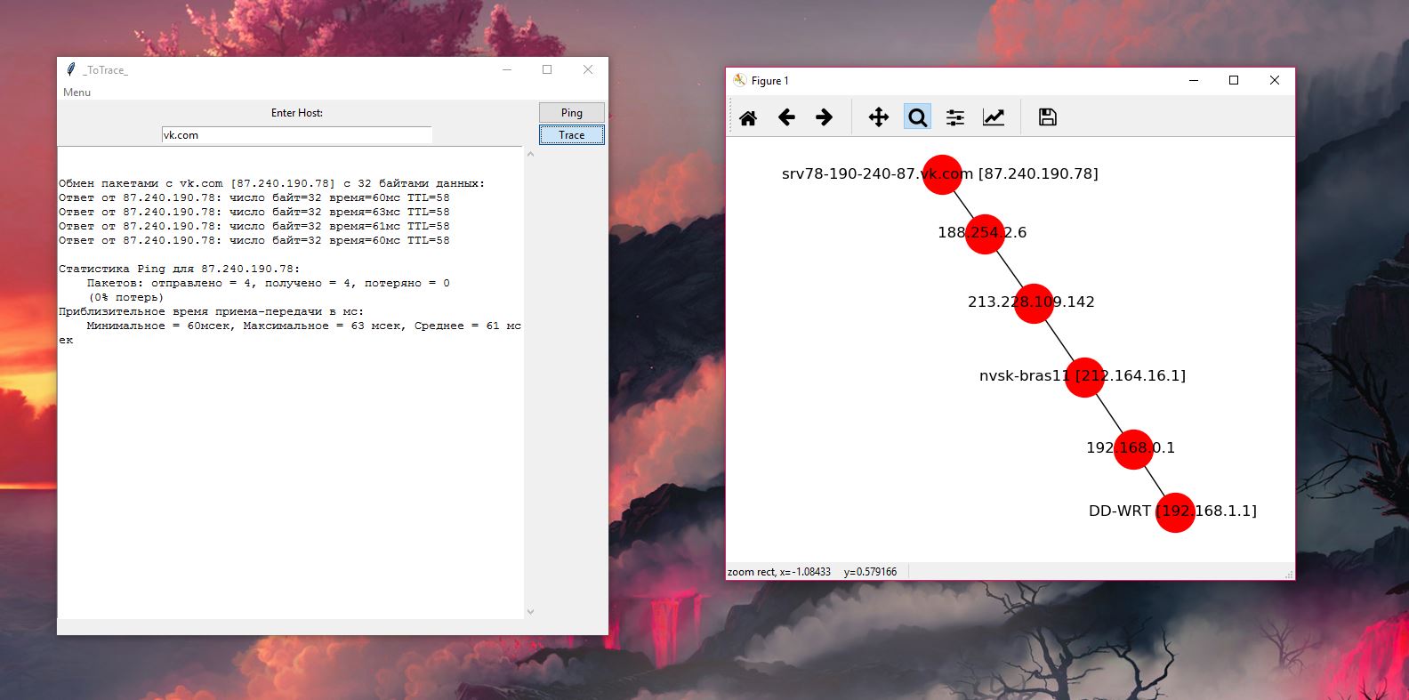1409x700 pixels.
Task: Click the host input field containing vk.com
Action: (296, 135)
